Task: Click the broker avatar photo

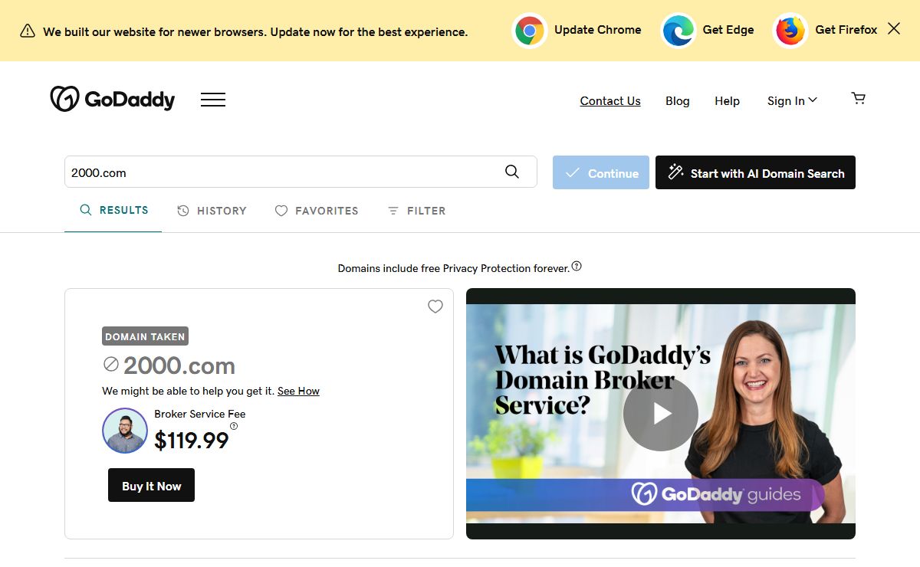Action: [124, 431]
